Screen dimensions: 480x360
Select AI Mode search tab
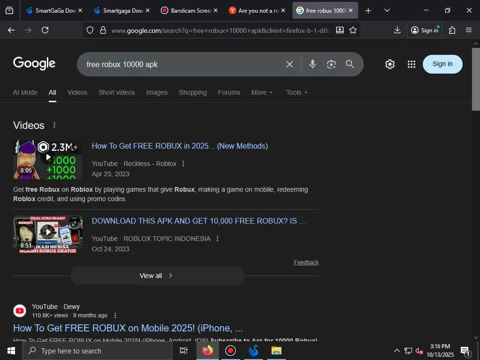pyautogui.click(x=25, y=92)
